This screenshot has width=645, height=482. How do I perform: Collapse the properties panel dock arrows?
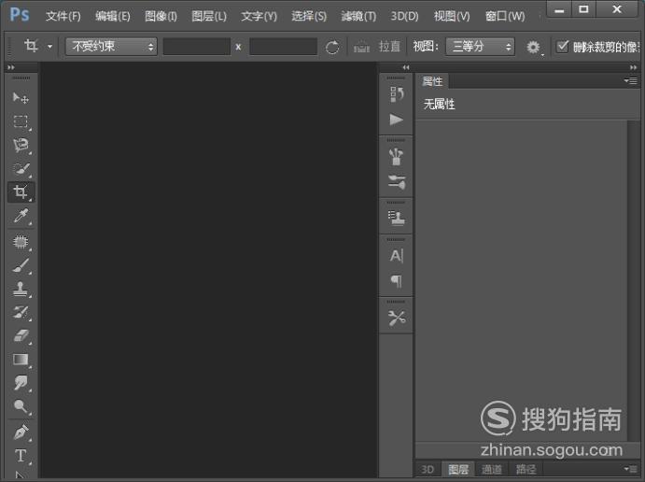pyautogui.click(x=633, y=67)
